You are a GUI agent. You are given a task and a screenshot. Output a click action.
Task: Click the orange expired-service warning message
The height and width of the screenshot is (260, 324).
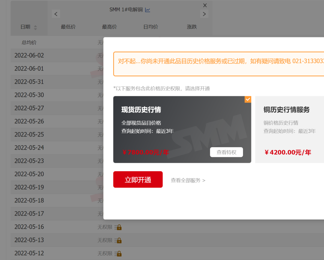(x=219, y=64)
